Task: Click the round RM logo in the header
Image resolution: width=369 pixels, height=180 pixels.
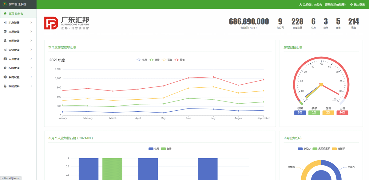Action: [x=5, y=4]
